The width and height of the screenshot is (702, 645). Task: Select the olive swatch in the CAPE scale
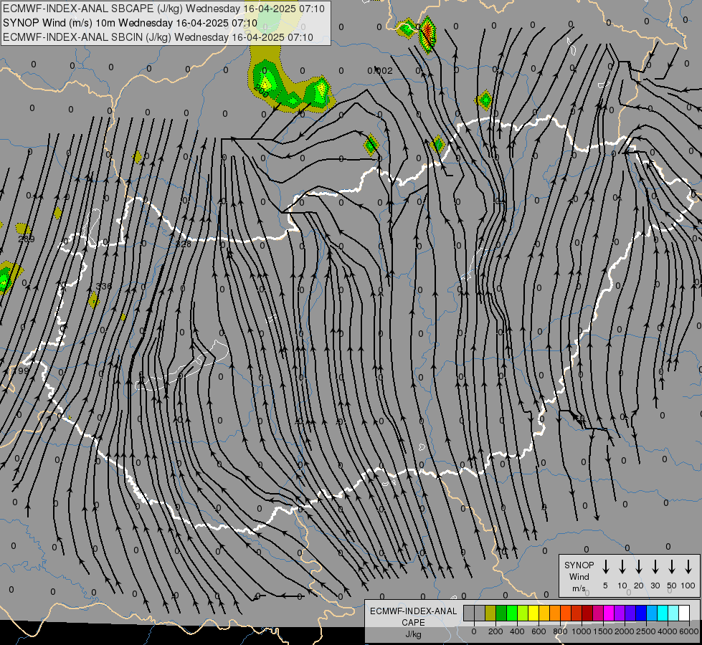click(490, 613)
